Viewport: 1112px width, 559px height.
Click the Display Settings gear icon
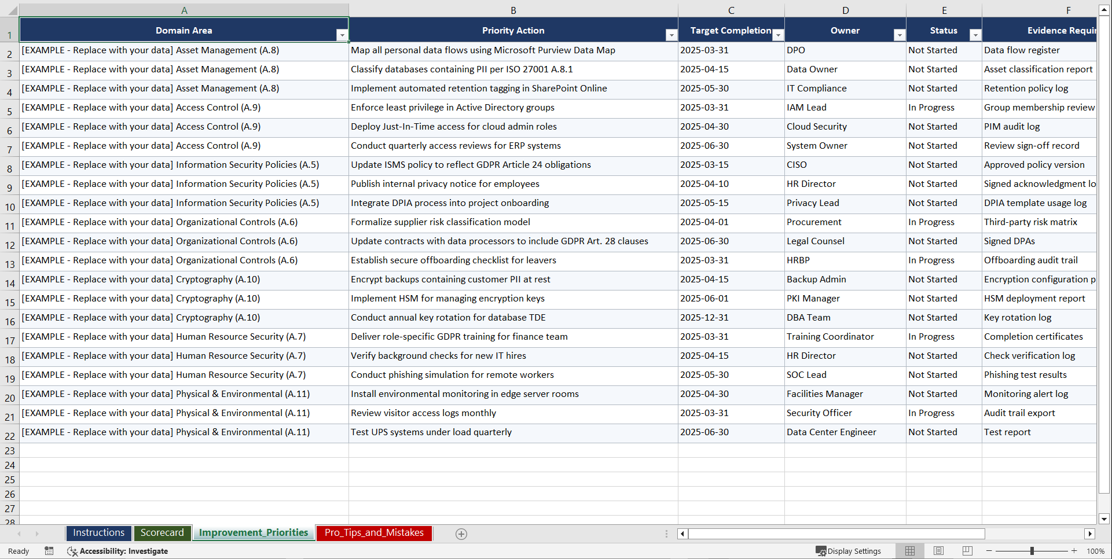[x=821, y=551]
